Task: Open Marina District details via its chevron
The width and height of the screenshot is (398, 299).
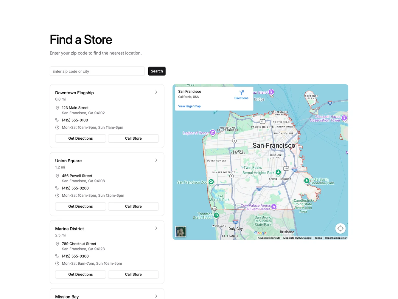Action: pyautogui.click(x=156, y=228)
